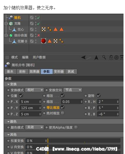Image resolution: width=125 pixels, height=154 pixels.
Task: Open the 编辑 menu
Action: (25, 57)
